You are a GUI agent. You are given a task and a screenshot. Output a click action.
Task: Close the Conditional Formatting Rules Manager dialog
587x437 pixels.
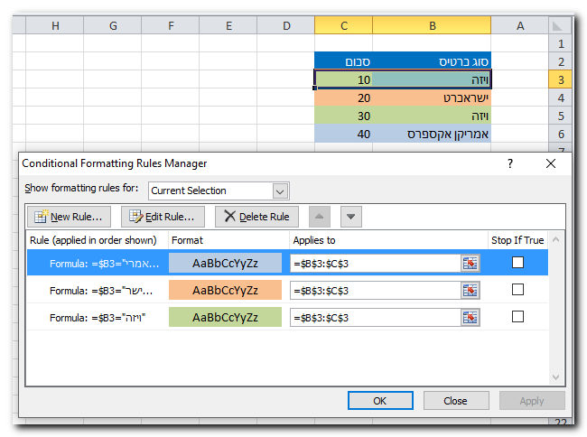551,163
